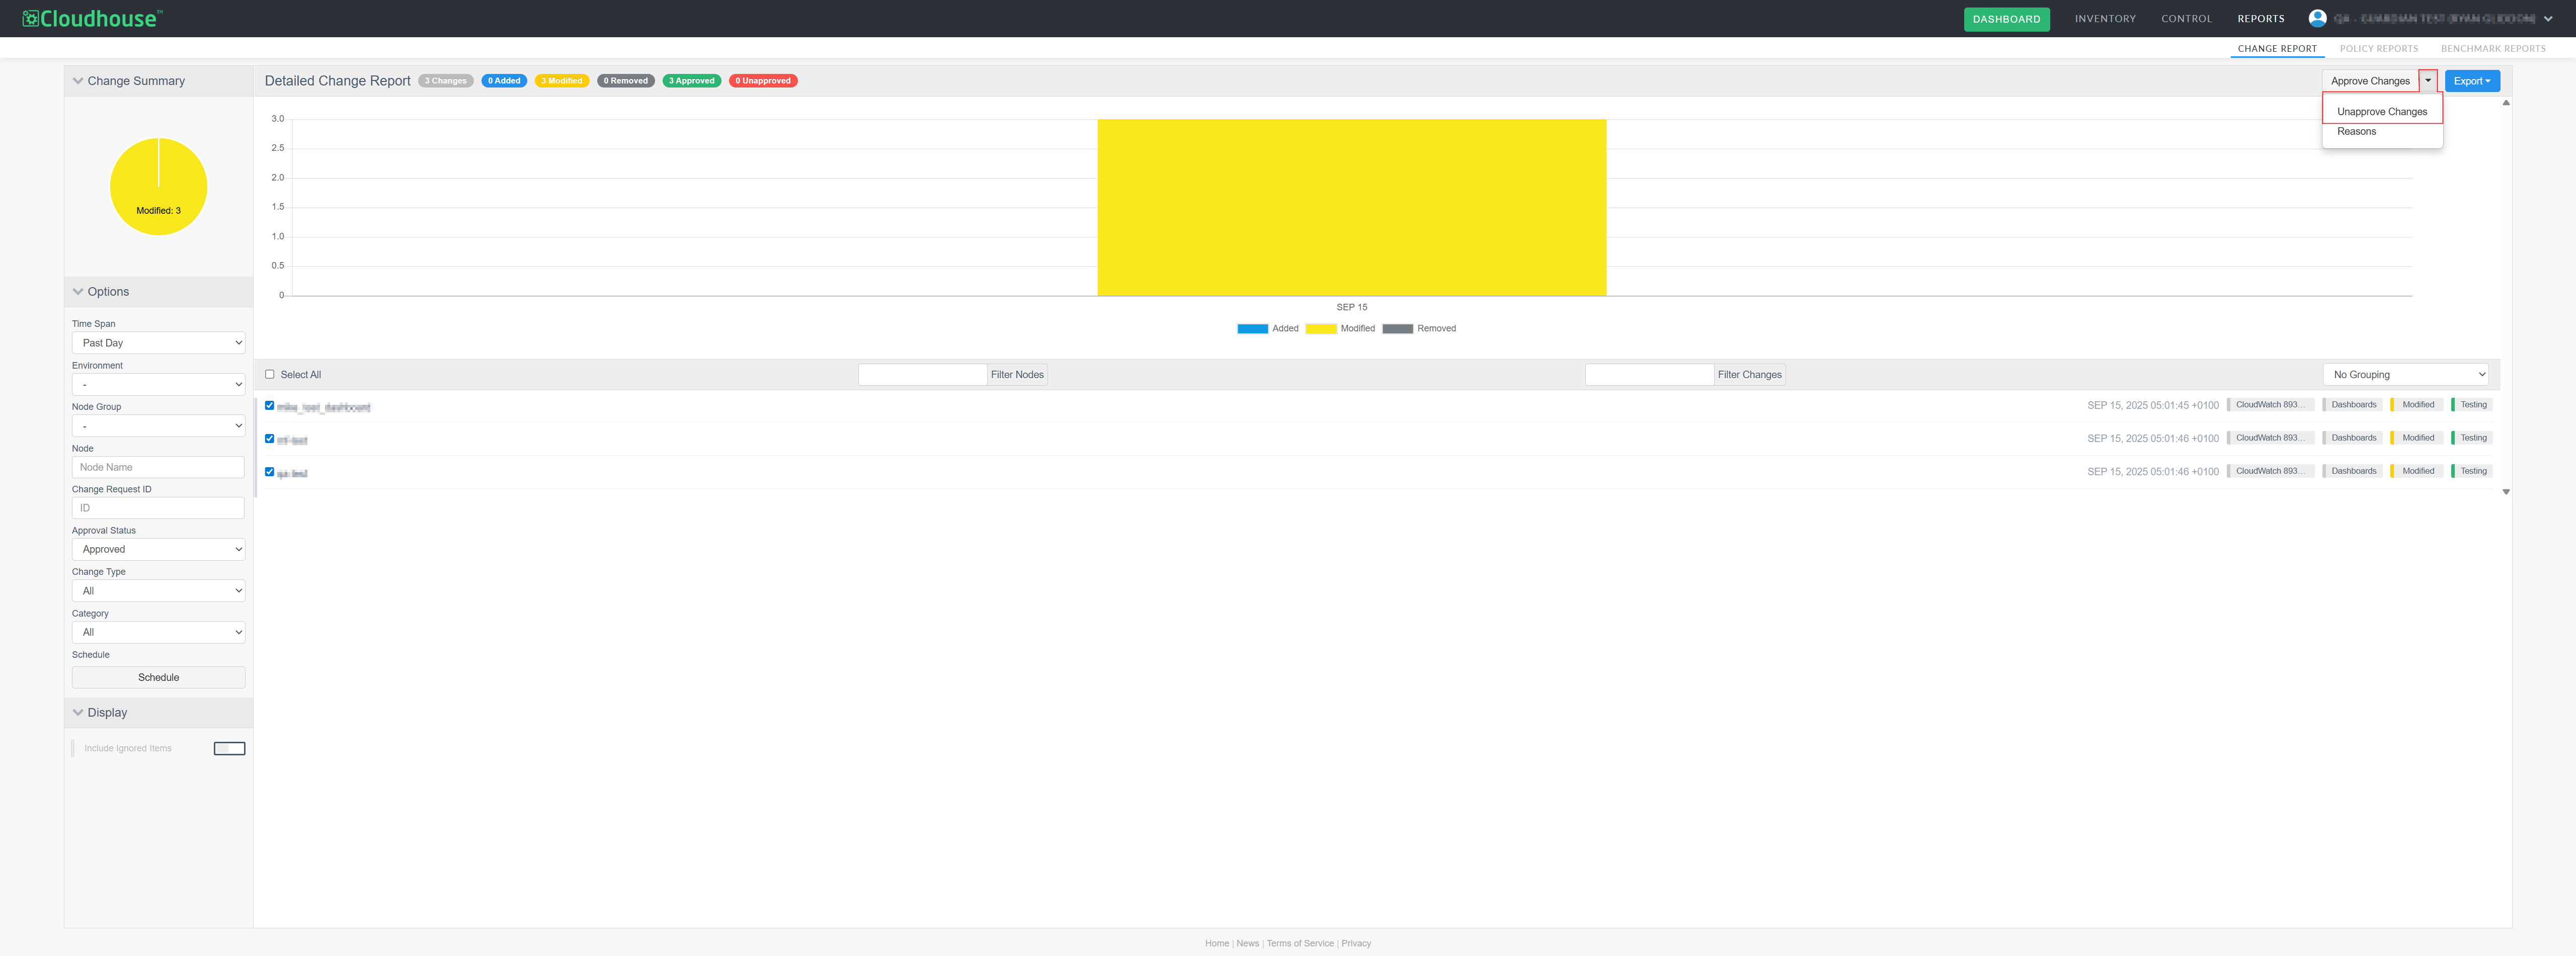Screen dimensions: 2576x956
Task: Click the green Dashboard button
Action: point(2006,19)
